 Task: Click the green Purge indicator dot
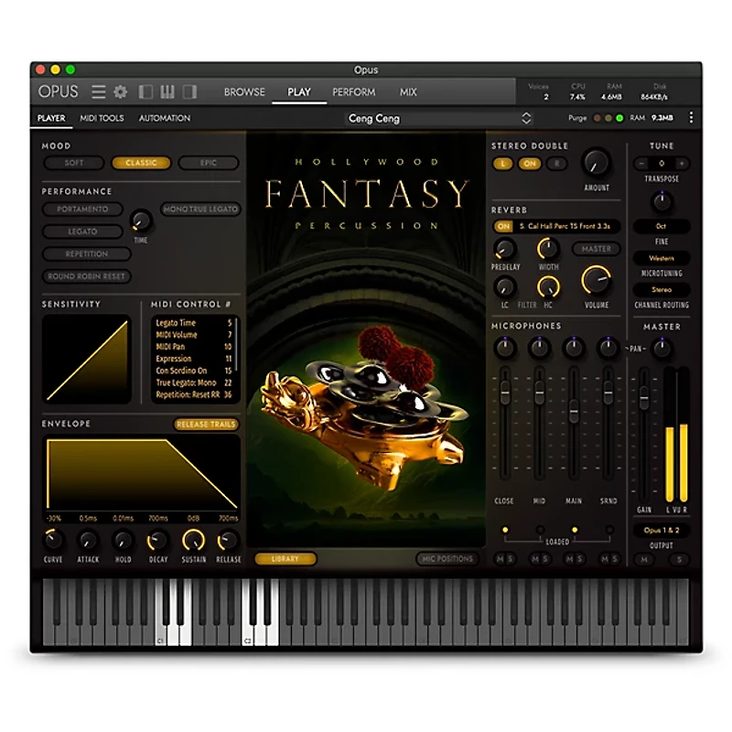pos(619,118)
